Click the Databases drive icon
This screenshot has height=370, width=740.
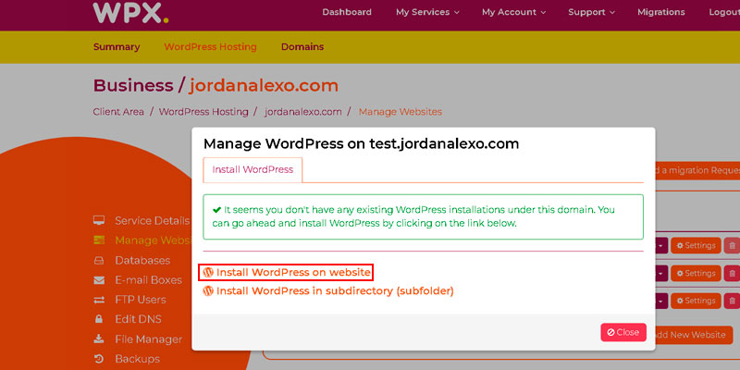click(x=99, y=261)
